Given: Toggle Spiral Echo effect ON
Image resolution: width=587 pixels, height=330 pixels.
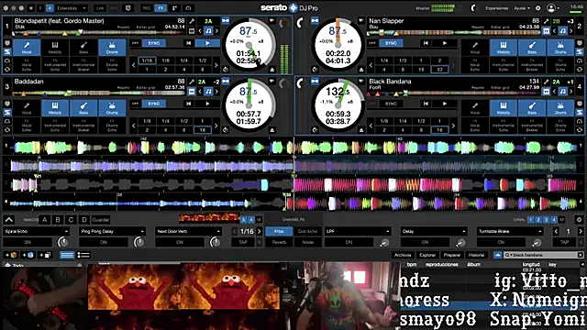Looking at the screenshot, I should (x=28, y=242).
